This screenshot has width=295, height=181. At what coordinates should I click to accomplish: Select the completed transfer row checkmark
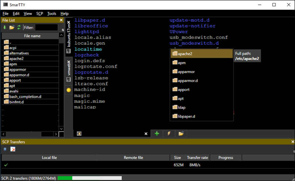click(6, 165)
